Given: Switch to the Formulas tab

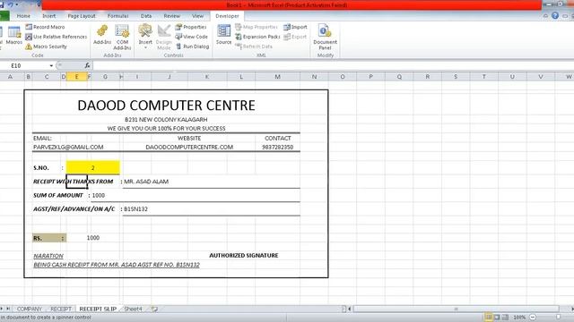Looking at the screenshot, I should (117, 16).
